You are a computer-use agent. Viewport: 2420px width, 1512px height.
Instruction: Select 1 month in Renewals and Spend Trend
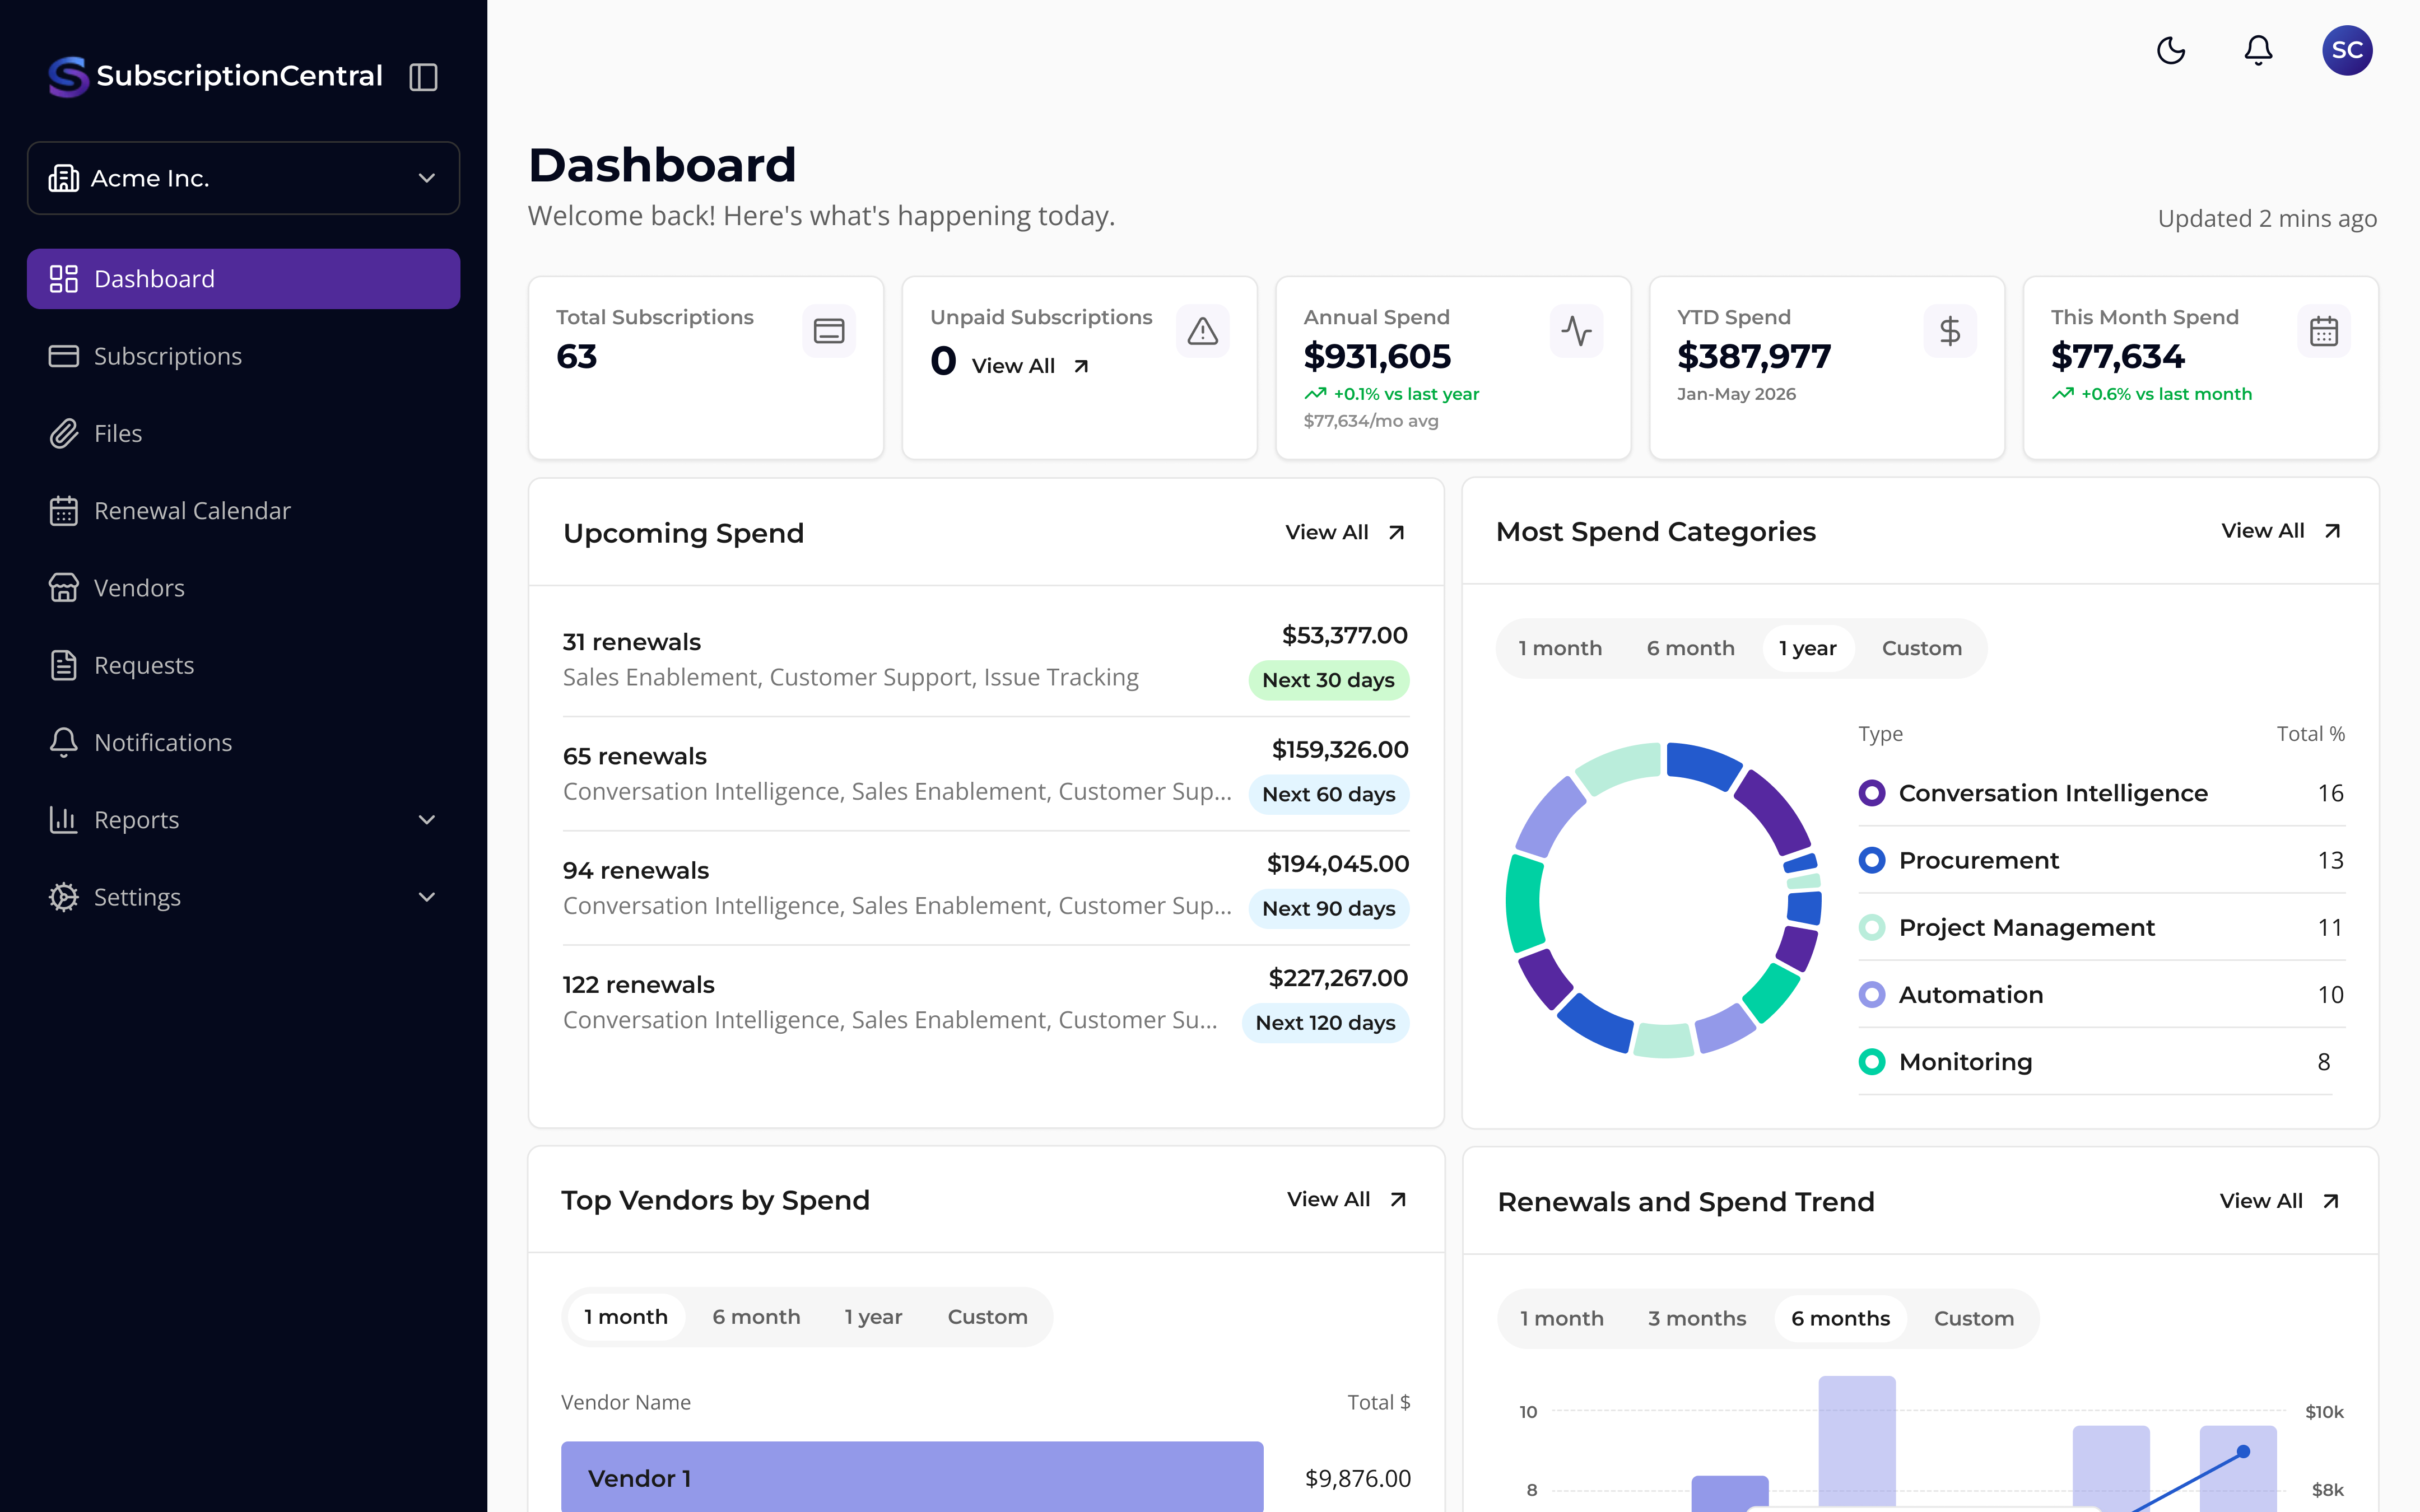(1562, 1319)
